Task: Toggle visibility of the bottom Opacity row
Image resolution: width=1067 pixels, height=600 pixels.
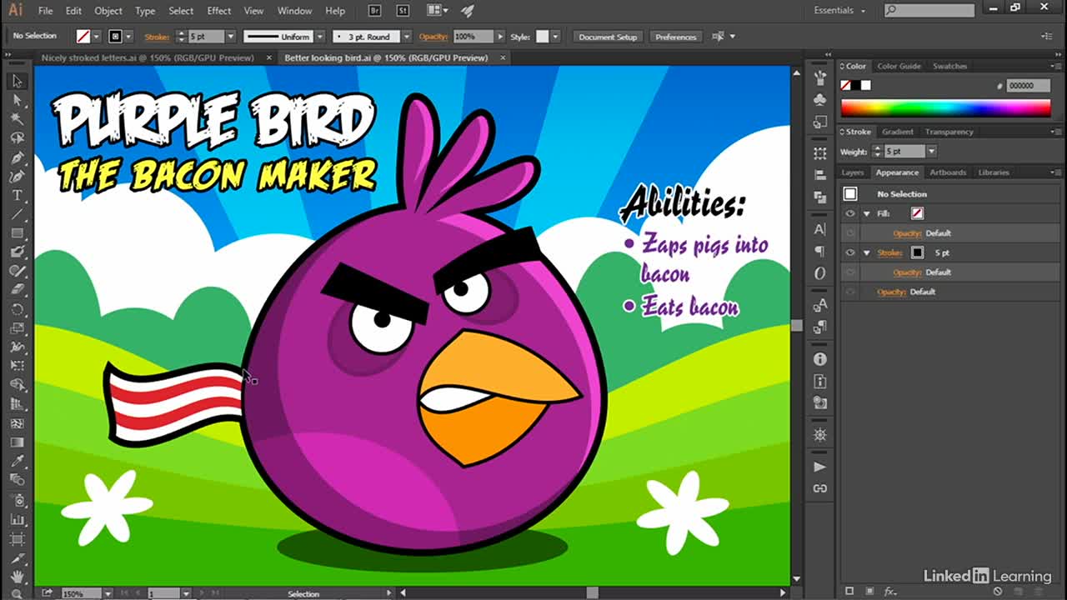Action: coord(850,292)
